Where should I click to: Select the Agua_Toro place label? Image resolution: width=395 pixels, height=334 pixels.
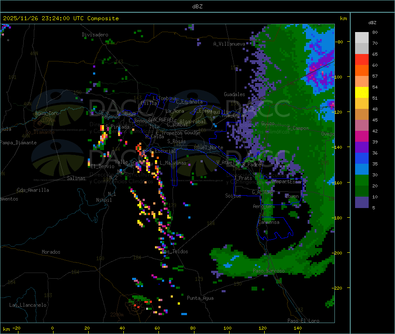point(47,113)
